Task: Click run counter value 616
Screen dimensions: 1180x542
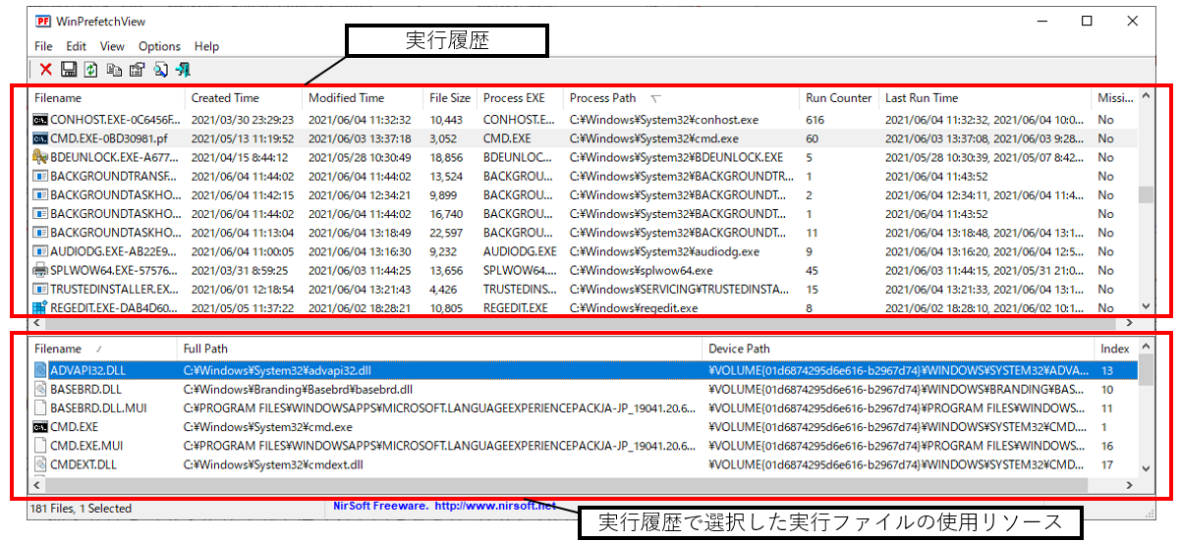Action: [815, 119]
